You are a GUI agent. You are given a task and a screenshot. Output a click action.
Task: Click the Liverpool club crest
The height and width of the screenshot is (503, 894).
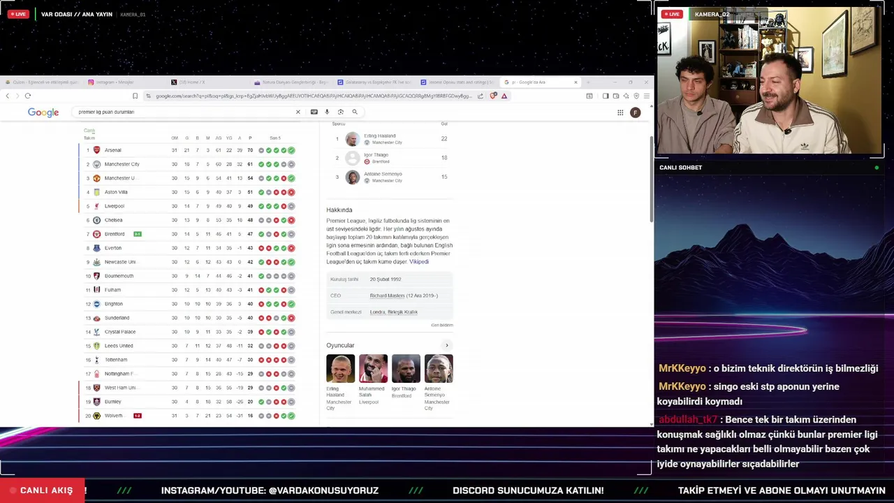(97, 206)
